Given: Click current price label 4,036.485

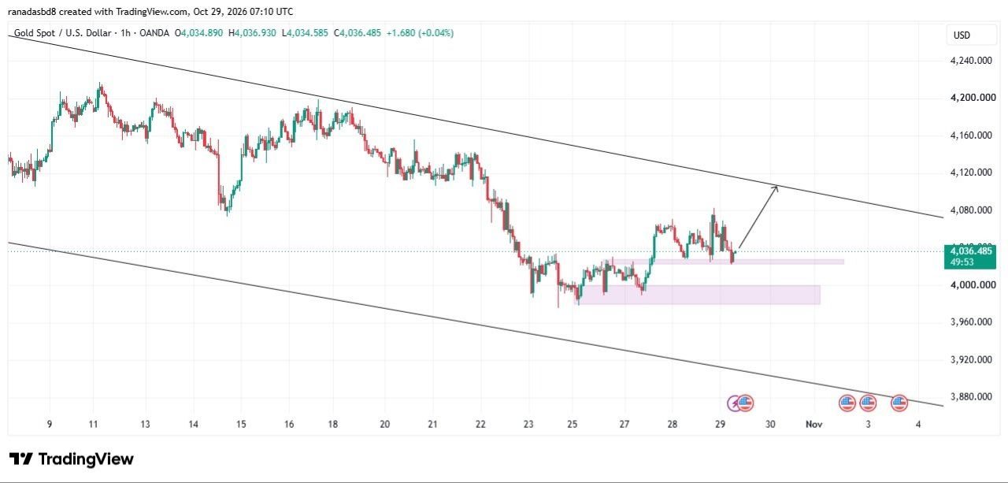Looking at the screenshot, I should pos(972,251).
